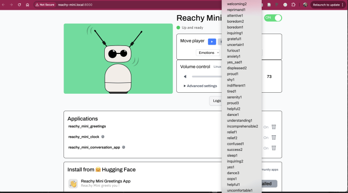Expand Advanced settings disclosure triangle

point(185,86)
